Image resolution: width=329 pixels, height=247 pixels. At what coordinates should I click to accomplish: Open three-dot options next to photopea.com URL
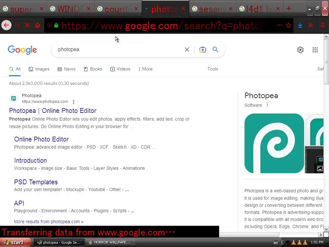coord(74,102)
